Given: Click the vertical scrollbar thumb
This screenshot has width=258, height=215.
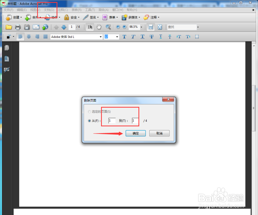Looking at the screenshot, I should tap(254, 108).
